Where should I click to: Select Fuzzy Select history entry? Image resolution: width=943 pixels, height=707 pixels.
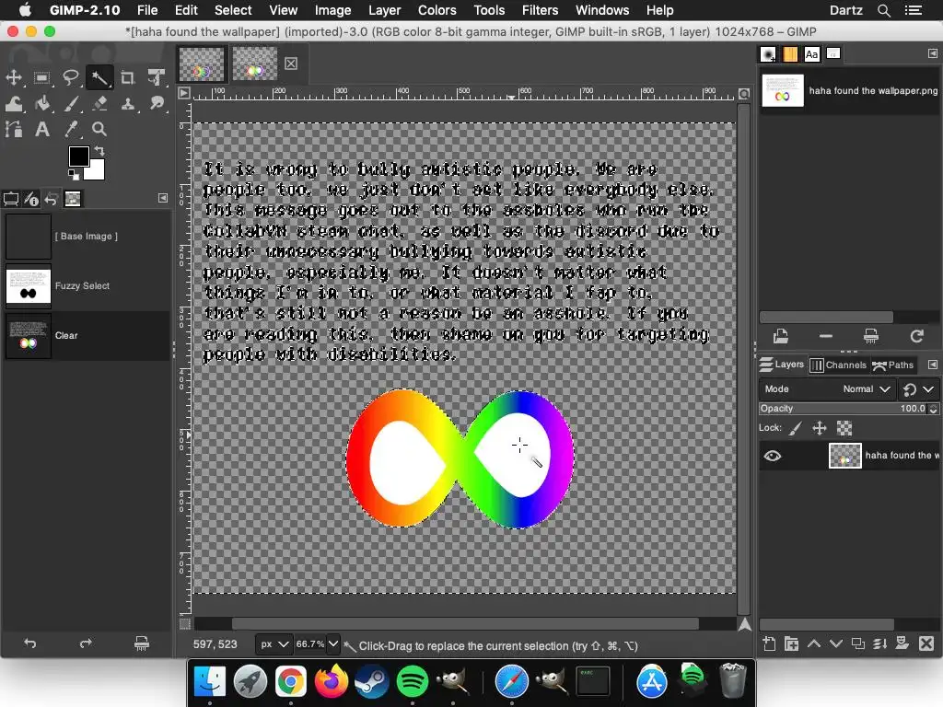click(87, 286)
